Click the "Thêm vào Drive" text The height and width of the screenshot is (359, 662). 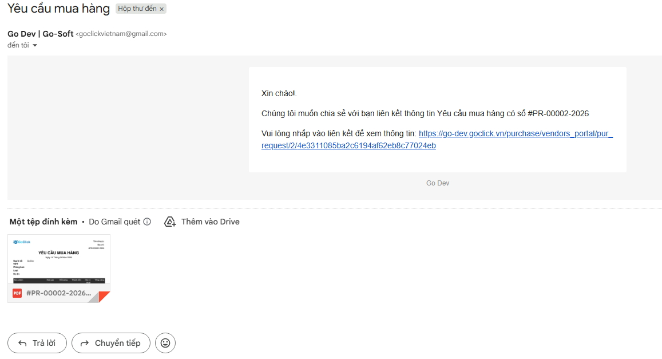click(210, 222)
